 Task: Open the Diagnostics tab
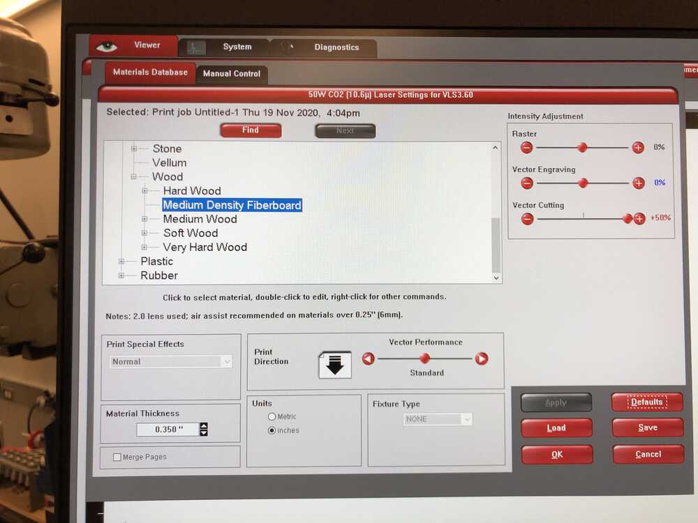[336, 47]
